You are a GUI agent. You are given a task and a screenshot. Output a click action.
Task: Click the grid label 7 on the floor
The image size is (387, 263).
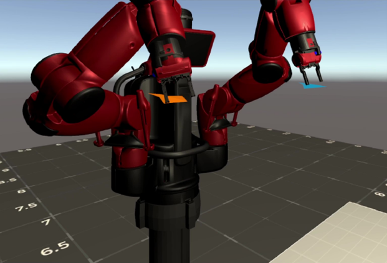[x=45, y=222]
